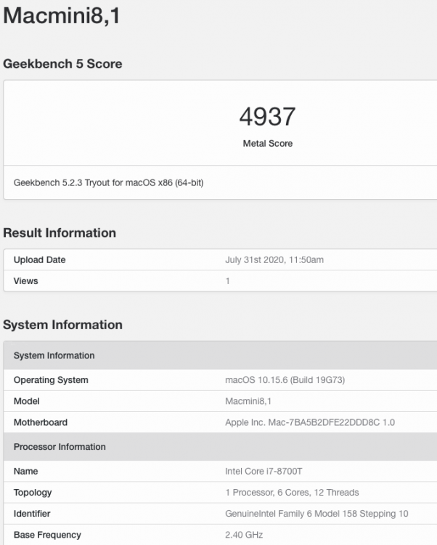Click the Views count value 1
437x545 pixels.
(x=228, y=280)
